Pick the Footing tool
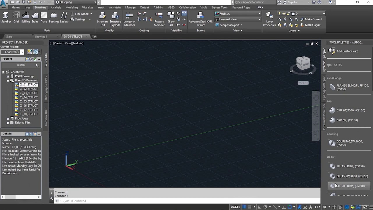Screen dimensions: 373x210 (x=54, y=17)
